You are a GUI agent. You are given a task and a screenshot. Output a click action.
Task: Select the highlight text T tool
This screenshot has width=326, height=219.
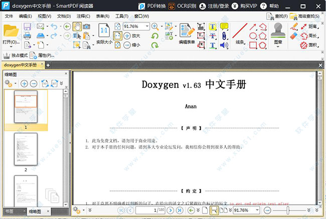[x=213, y=26]
